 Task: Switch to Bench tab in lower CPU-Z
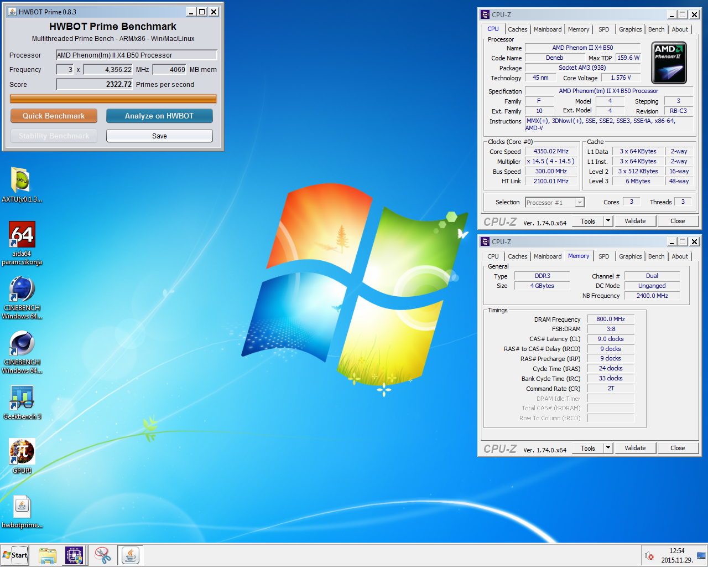click(x=657, y=256)
